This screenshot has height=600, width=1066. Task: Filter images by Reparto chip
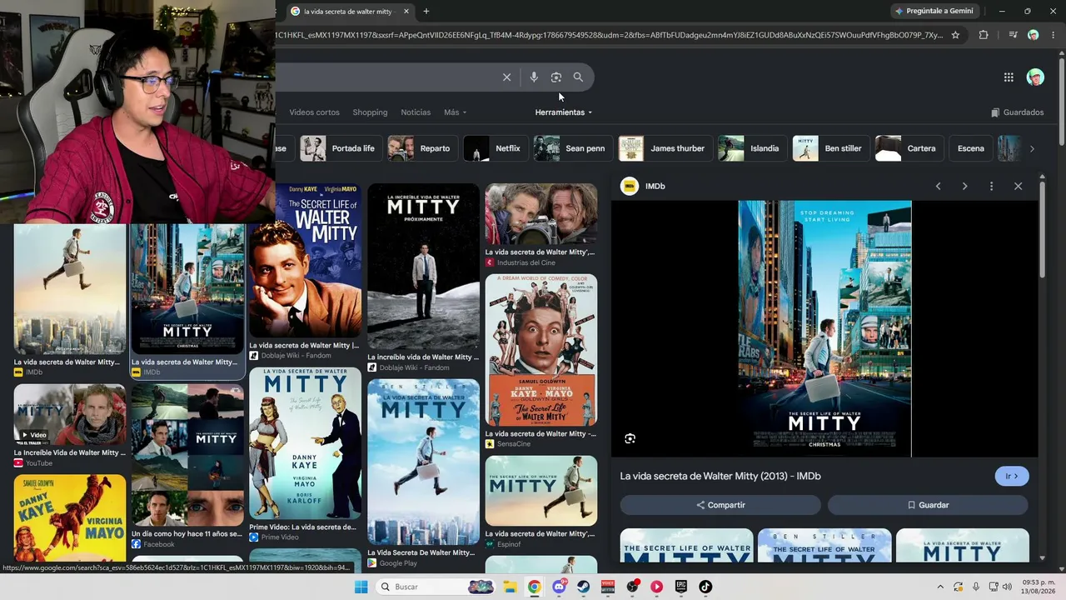pos(423,148)
